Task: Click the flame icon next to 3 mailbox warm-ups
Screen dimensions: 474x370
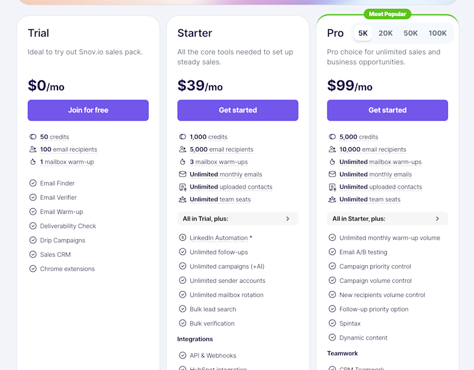Action: pyautogui.click(x=182, y=162)
